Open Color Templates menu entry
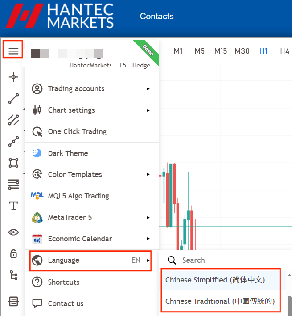The image size is (292, 316). [92, 174]
